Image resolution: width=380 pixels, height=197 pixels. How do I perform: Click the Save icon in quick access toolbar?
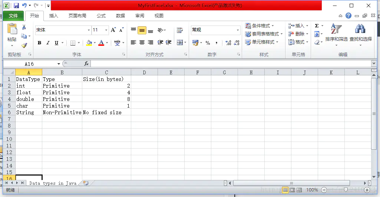tap(16, 5)
